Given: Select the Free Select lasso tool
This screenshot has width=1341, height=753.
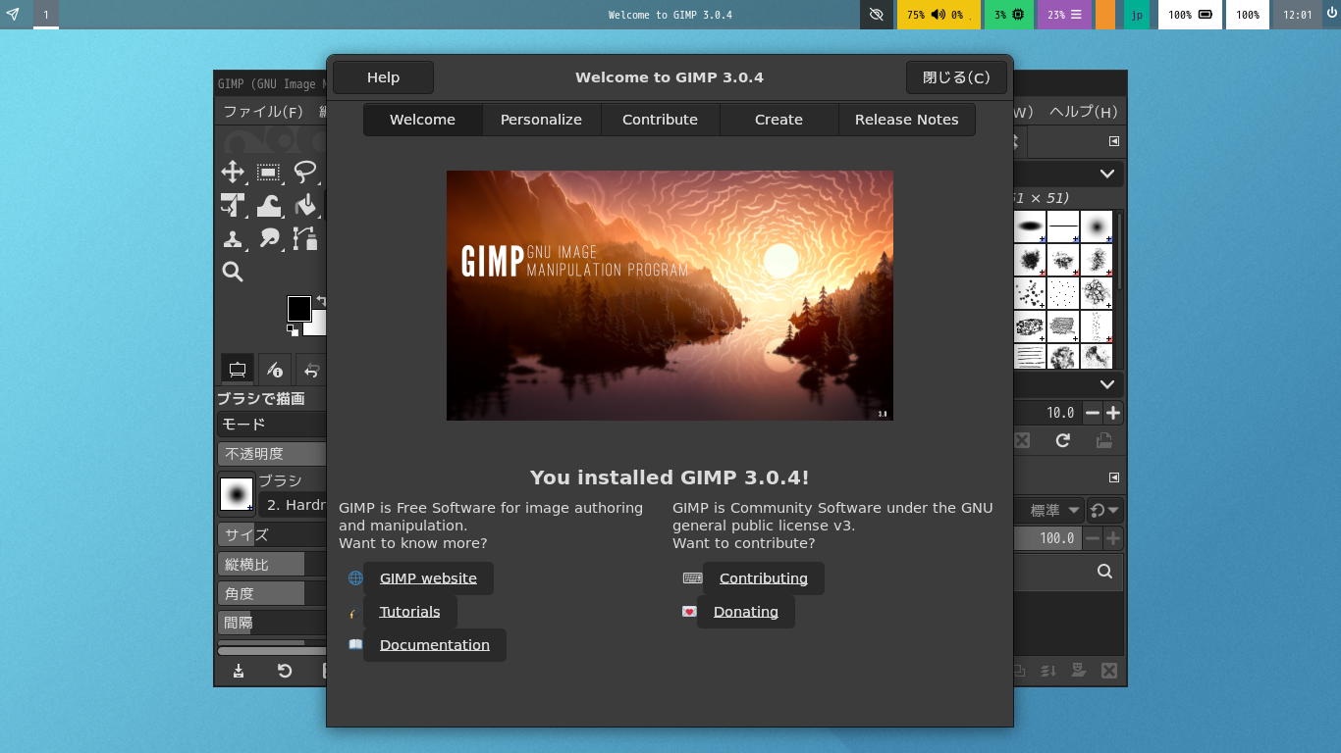Looking at the screenshot, I should pos(305,173).
